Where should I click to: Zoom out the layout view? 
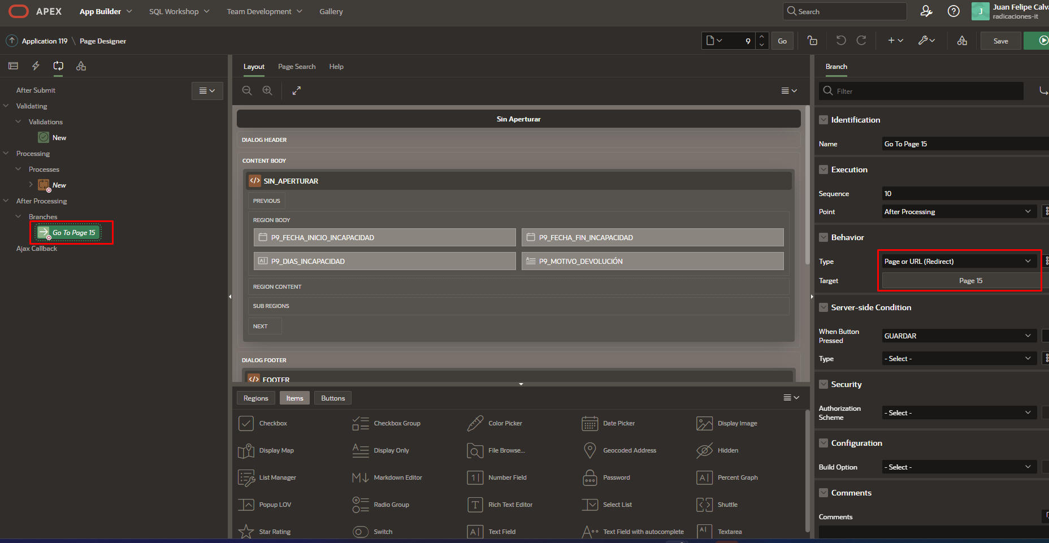(247, 90)
